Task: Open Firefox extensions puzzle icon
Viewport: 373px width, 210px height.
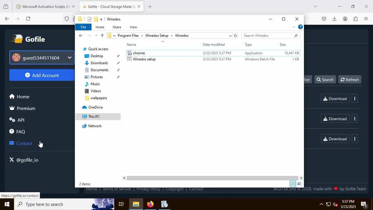Action: tap(356, 19)
